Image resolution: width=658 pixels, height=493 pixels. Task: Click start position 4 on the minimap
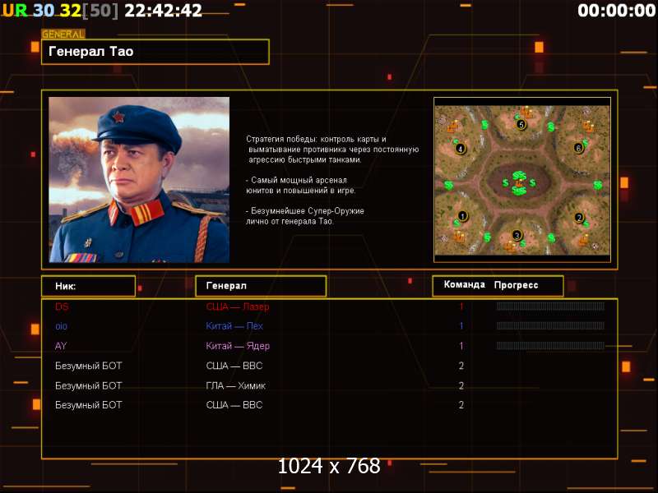[461, 149]
